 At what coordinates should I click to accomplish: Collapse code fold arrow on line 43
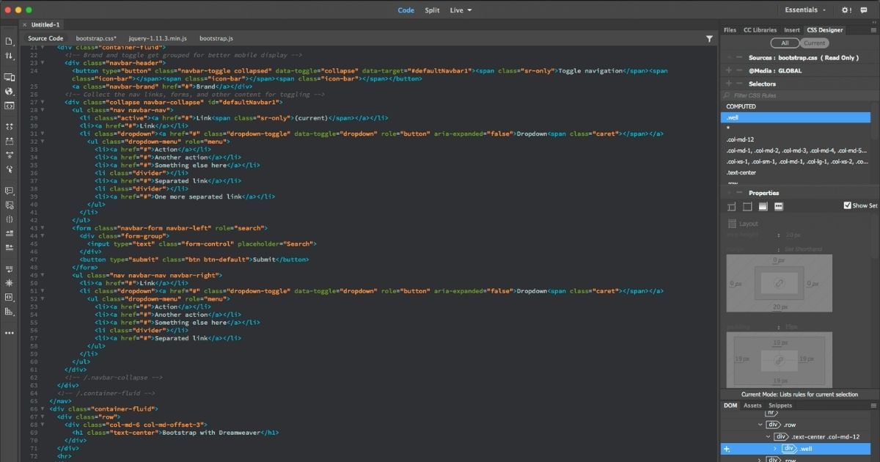(x=43, y=228)
